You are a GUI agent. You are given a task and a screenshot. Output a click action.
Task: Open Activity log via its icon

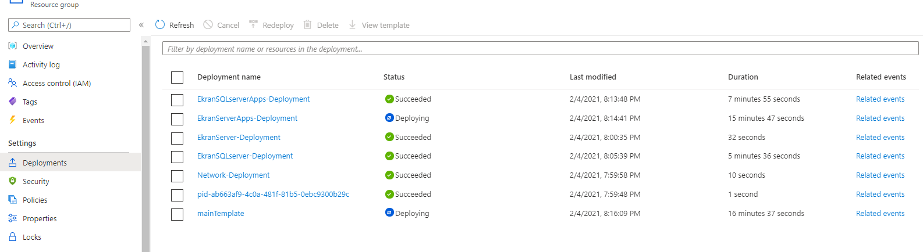(12, 64)
